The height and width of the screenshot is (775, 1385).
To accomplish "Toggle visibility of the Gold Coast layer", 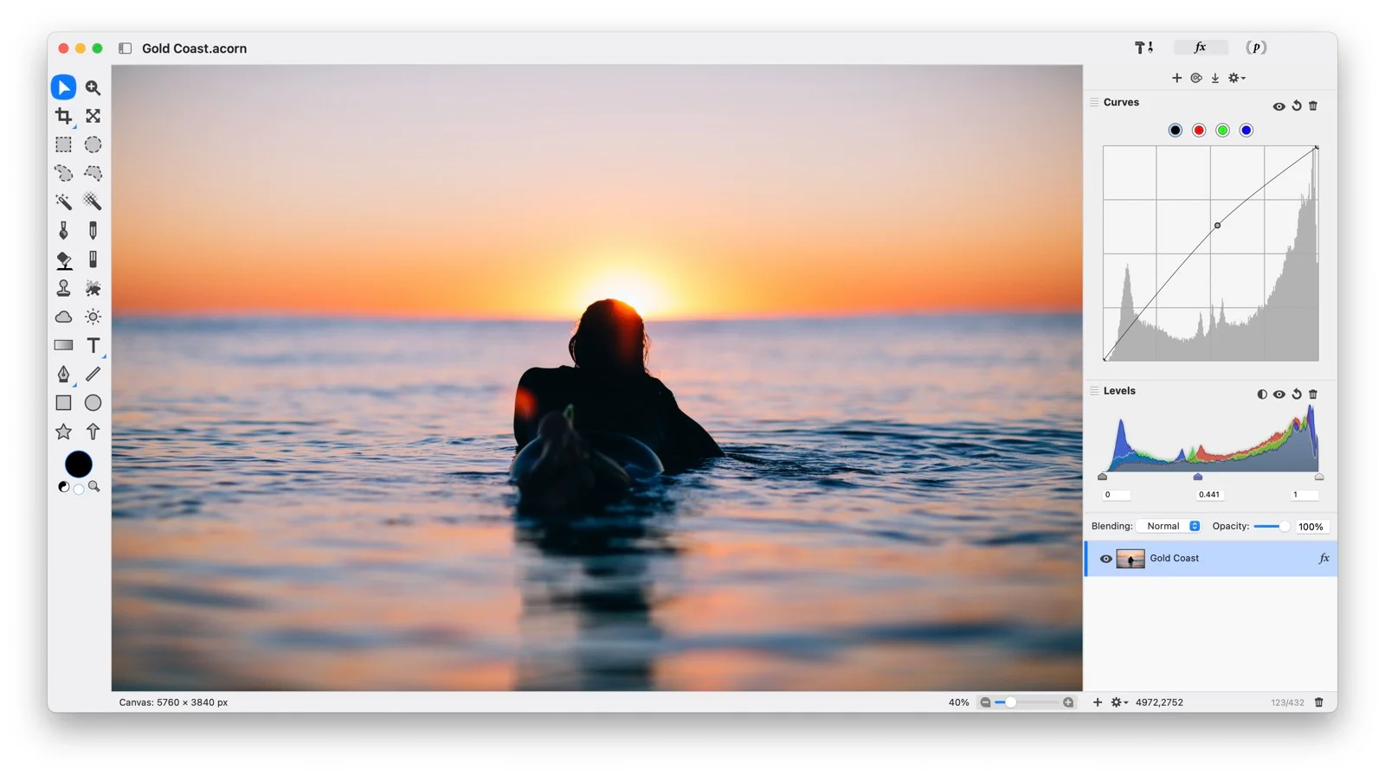I will tap(1105, 559).
